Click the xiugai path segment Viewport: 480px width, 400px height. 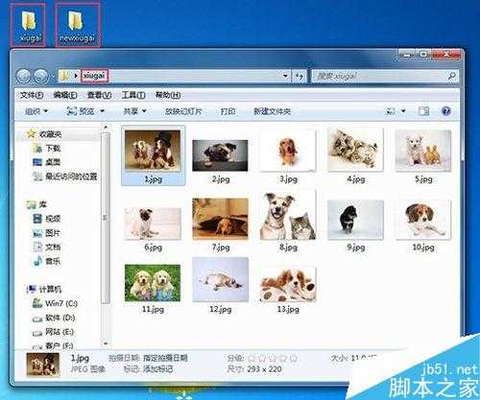(94, 76)
